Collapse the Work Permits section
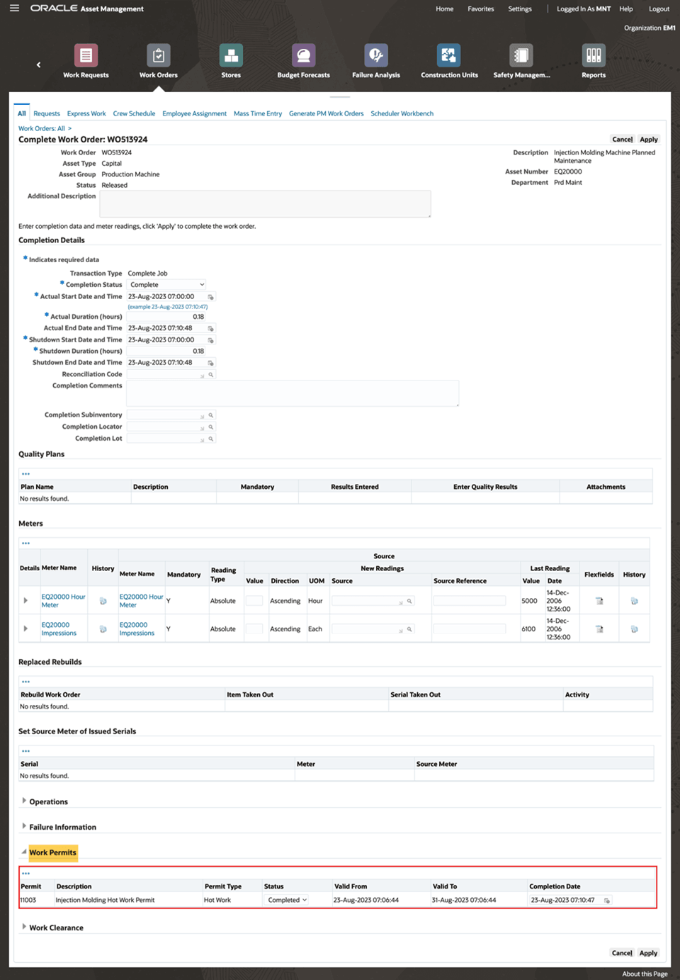This screenshot has width=680, height=980. (24, 852)
